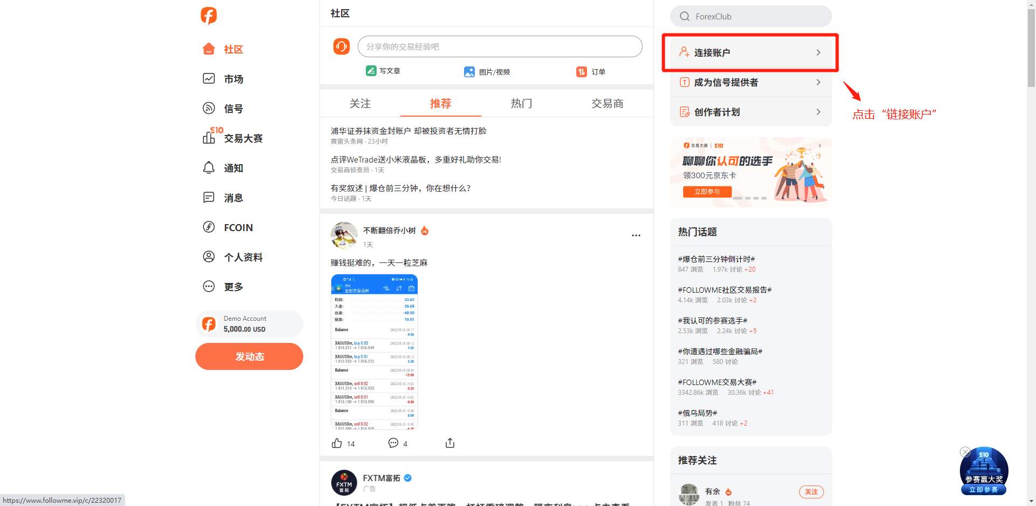1036x506 pixels.
Task: Share the 不断翻倍乔小树 post
Action: (x=450, y=443)
